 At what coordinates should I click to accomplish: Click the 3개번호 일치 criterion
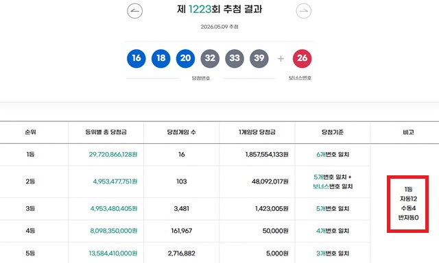pos(333,253)
